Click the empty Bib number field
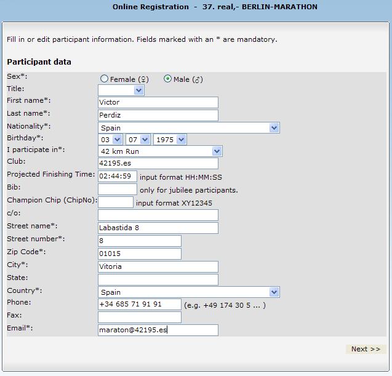 (117, 190)
